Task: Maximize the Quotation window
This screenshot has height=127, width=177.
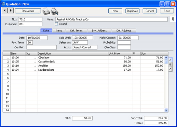Action: [x=167, y=4]
